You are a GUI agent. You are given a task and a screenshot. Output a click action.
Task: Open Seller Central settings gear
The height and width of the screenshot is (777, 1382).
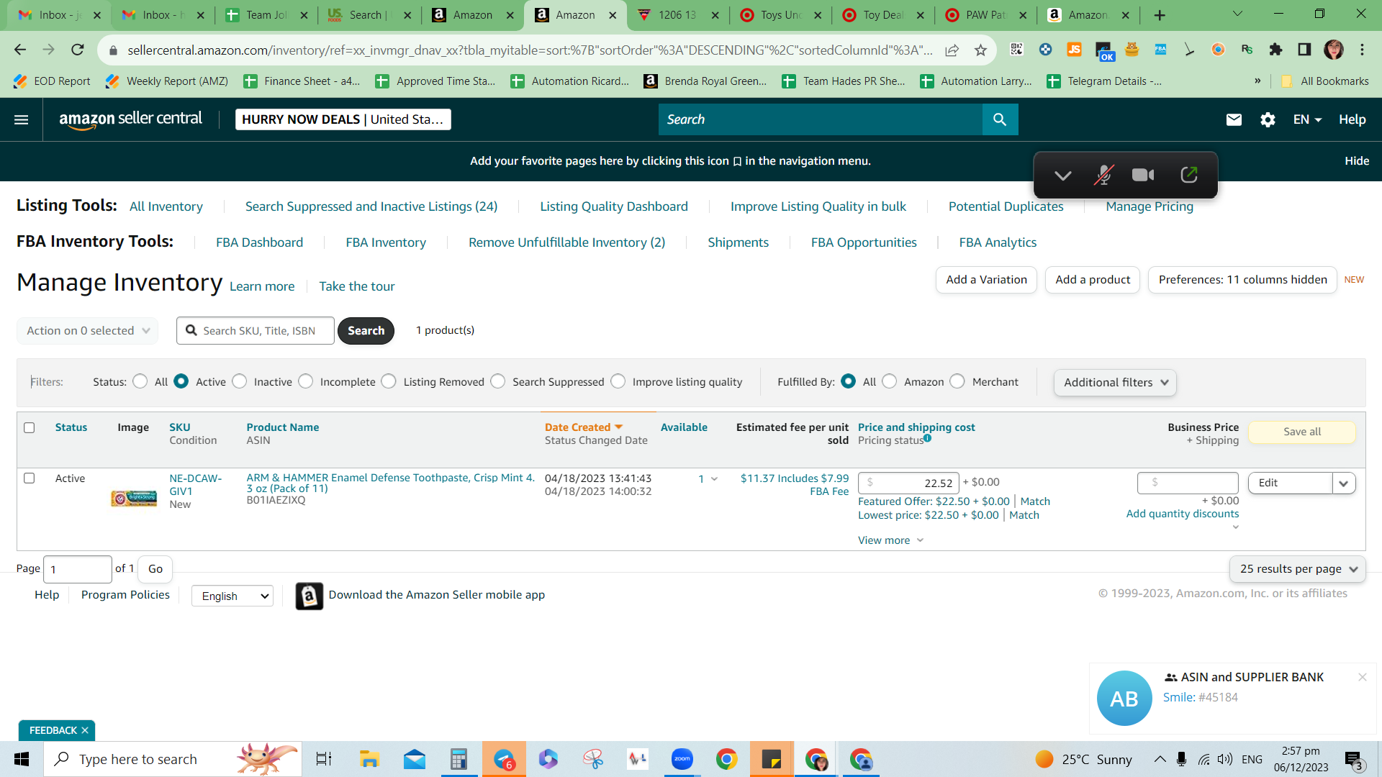[x=1268, y=119]
